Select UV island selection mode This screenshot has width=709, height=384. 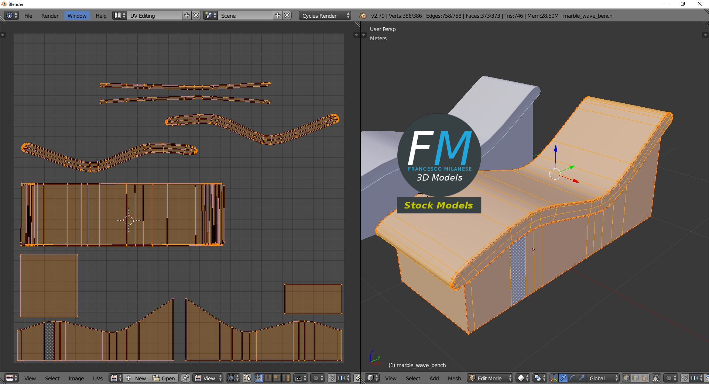tap(286, 378)
